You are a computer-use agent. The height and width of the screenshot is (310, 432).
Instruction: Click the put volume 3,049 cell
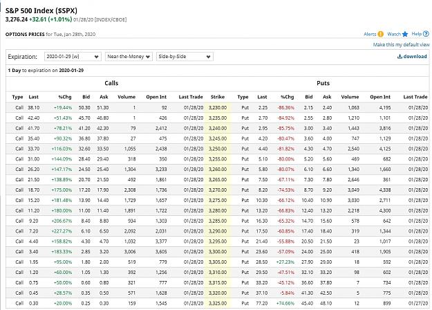(x=353, y=190)
